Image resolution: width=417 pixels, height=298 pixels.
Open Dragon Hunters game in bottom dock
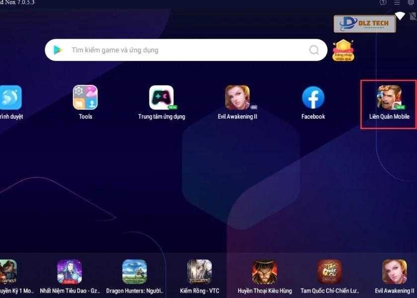135,272
